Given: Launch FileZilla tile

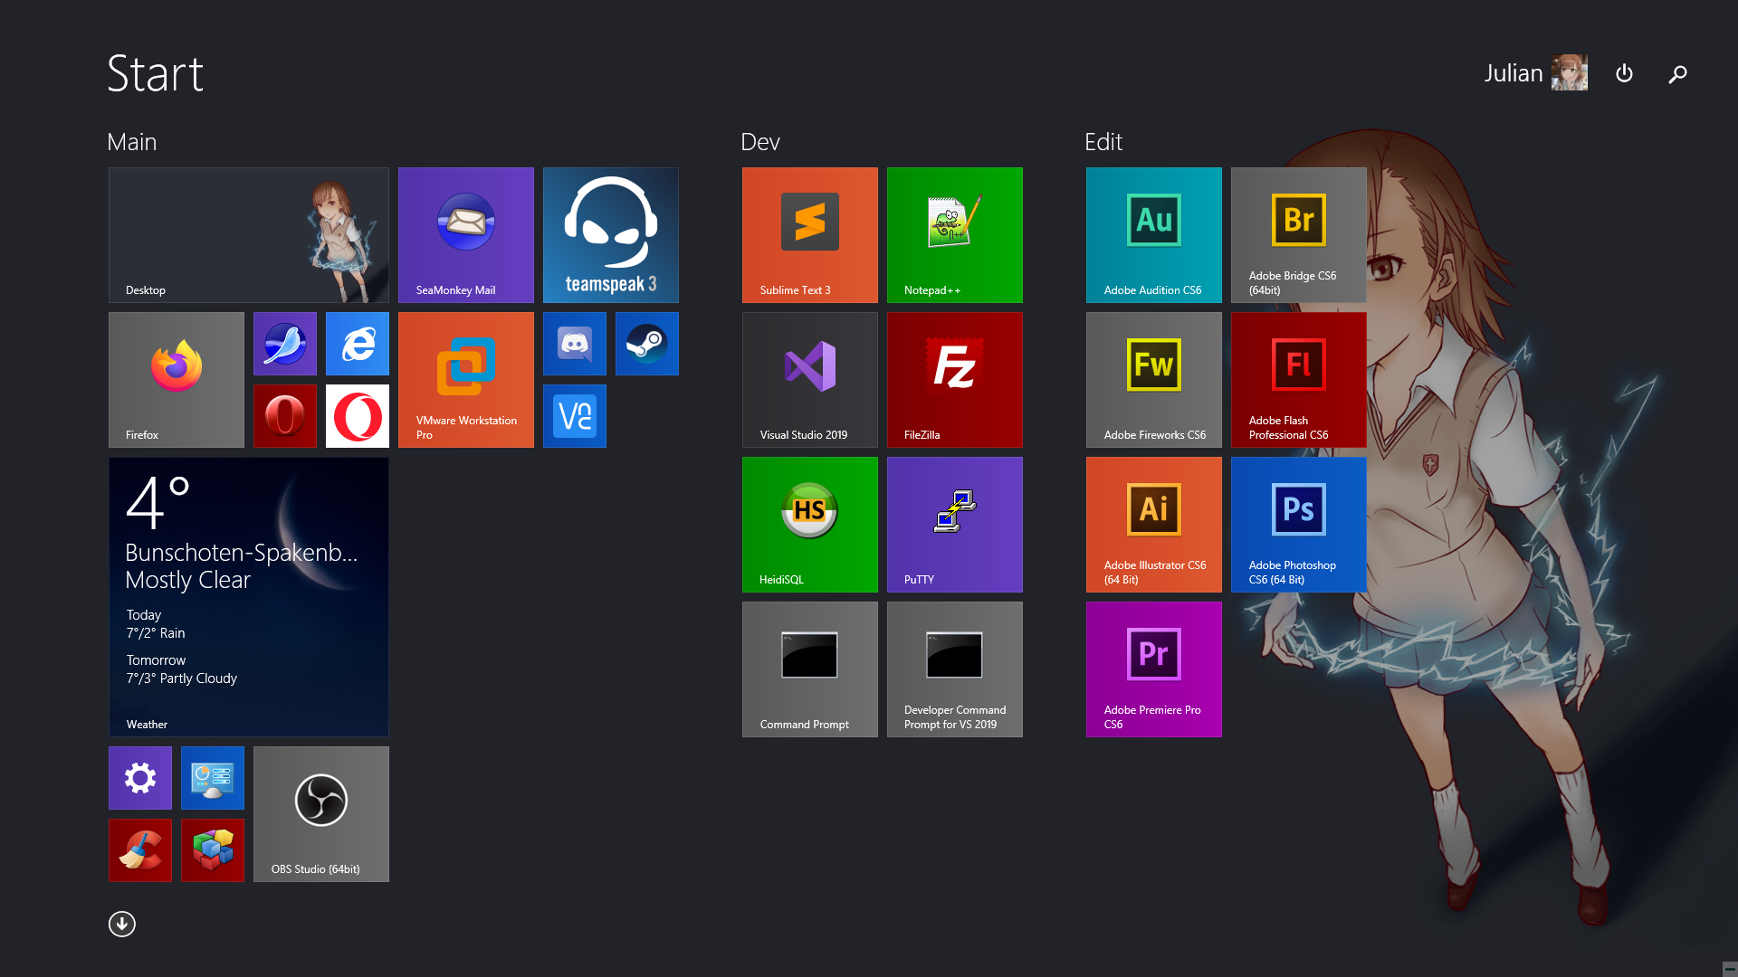Looking at the screenshot, I should (955, 380).
